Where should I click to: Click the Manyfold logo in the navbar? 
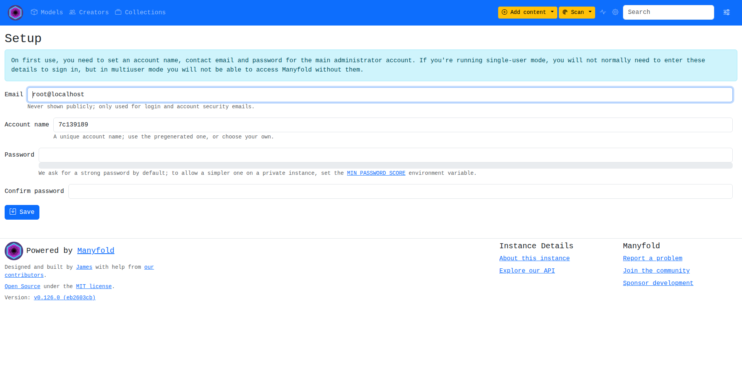[15, 13]
